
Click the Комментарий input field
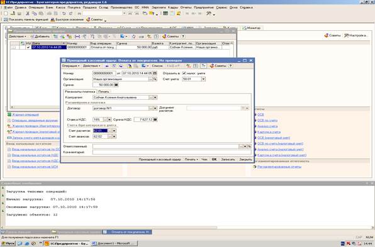pos(172,152)
